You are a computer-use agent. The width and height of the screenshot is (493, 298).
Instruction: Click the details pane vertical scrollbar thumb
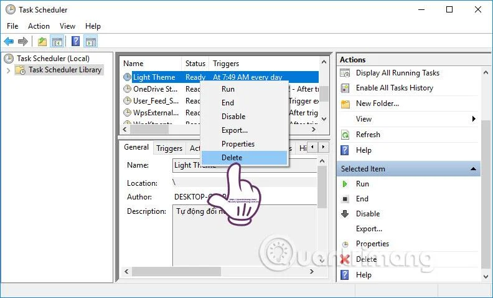click(x=322, y=187)
